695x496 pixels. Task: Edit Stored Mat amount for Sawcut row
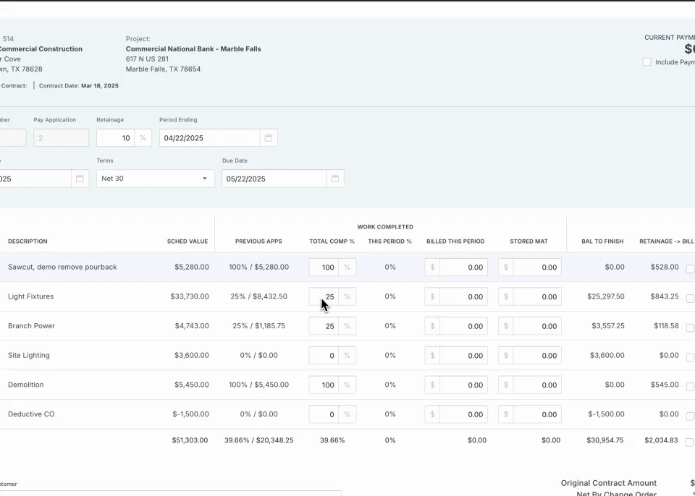tap(537, 268)
